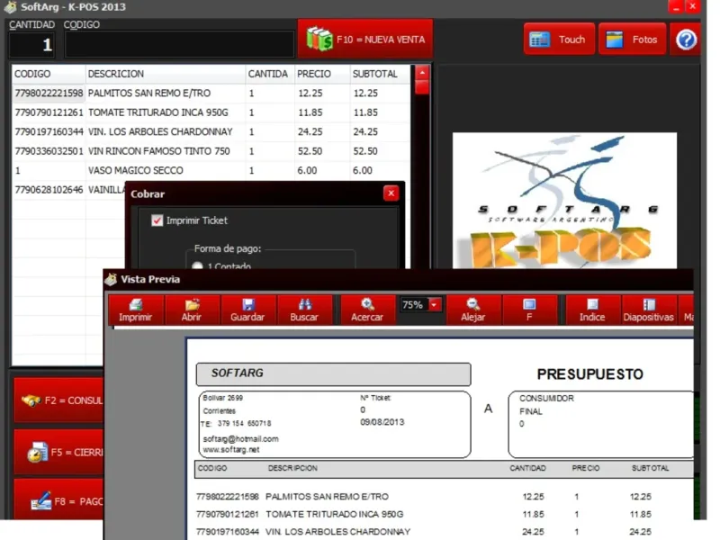The height and width of the screenshot is (540, 720).
Task: Click the CODIGO input field
Action: click(179, 44)
